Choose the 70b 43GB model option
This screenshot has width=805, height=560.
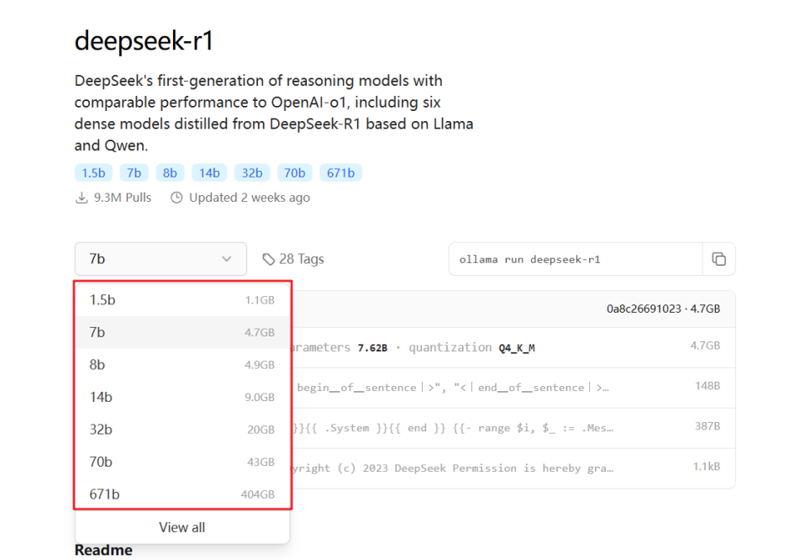coord(182,462)
